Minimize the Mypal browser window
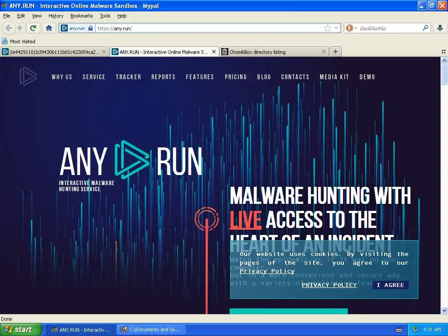Viewport: 448px width, 336px height. coord(422,5)
